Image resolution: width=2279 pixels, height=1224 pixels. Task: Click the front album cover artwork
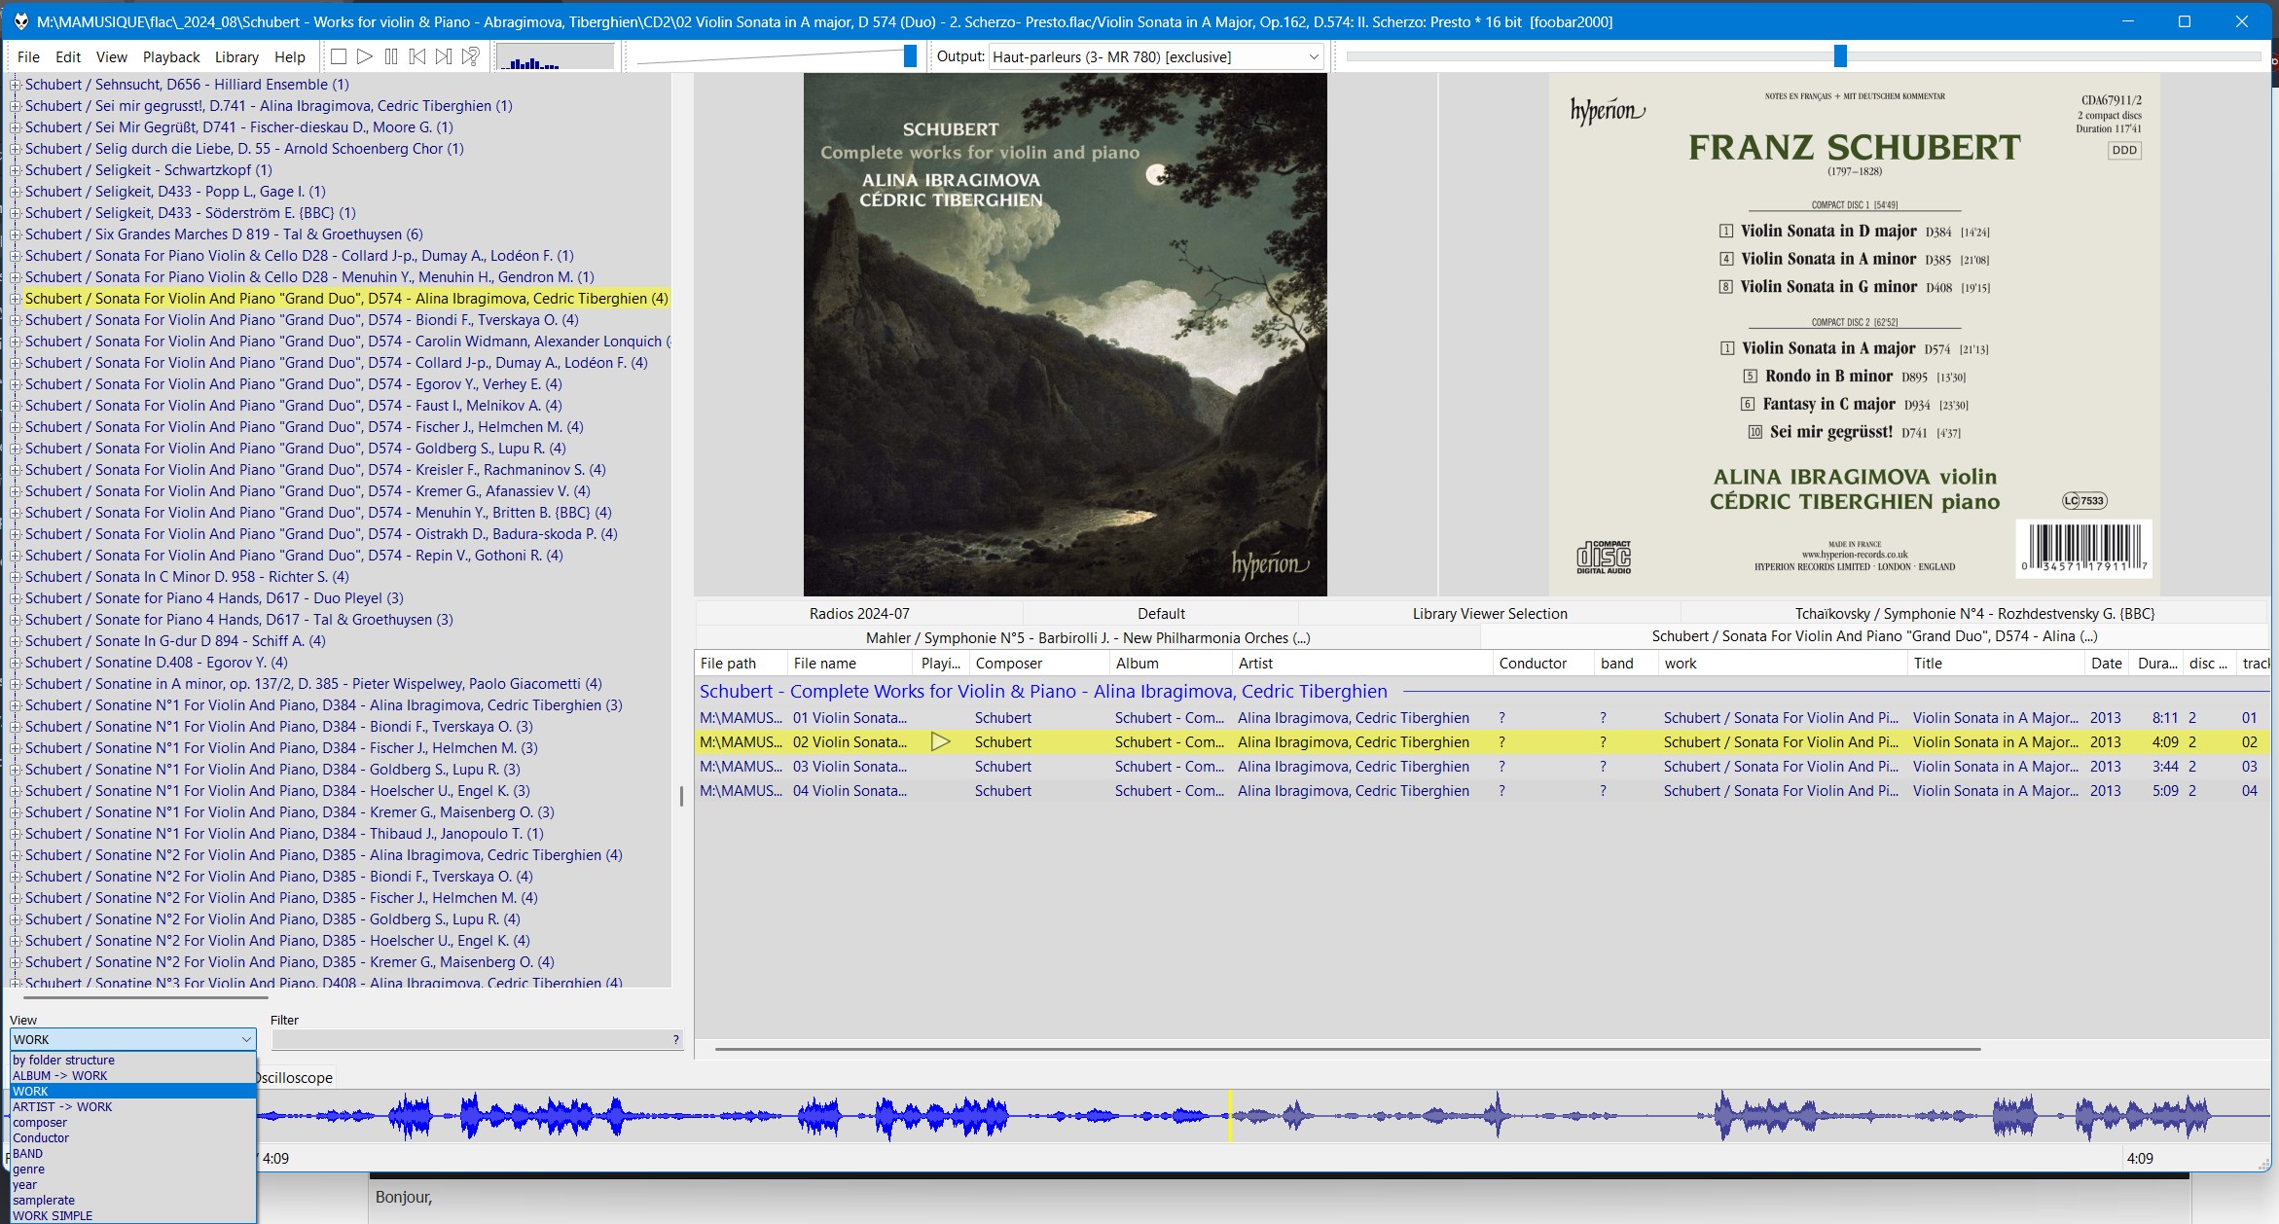click(1065, 335)
